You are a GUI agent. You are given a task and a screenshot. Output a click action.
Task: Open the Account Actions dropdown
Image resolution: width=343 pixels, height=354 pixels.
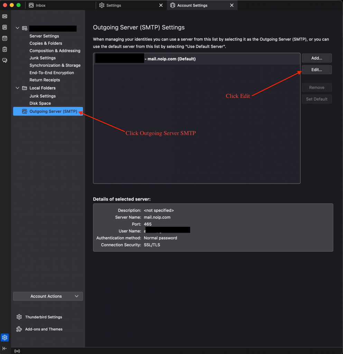[48, 296]
